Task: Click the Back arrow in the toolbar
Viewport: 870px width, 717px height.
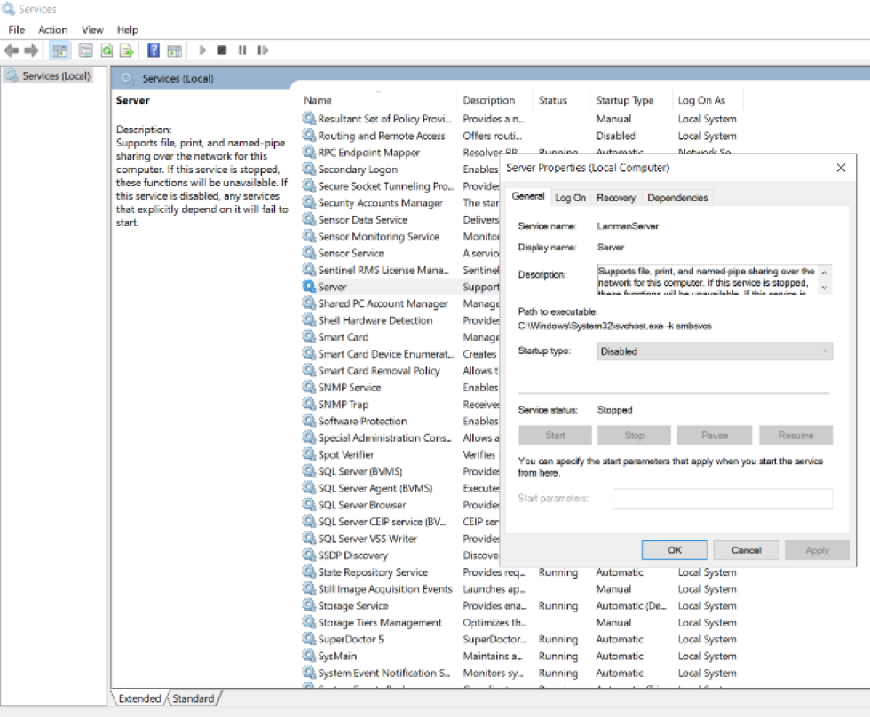Action: pyautogui.click(x=12, y=51)
